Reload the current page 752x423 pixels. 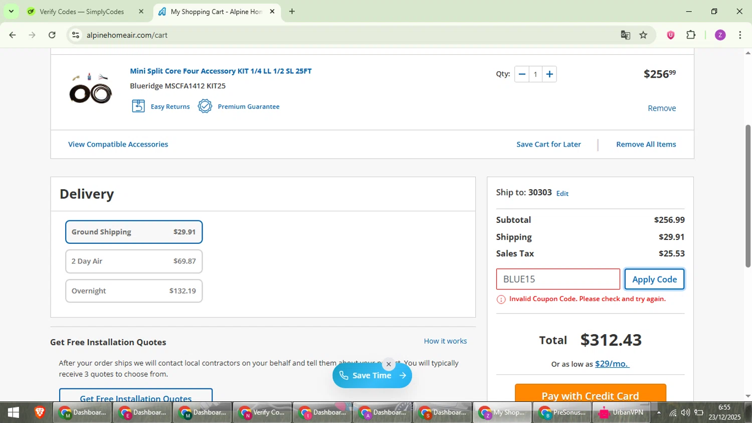tap(52, 35)
